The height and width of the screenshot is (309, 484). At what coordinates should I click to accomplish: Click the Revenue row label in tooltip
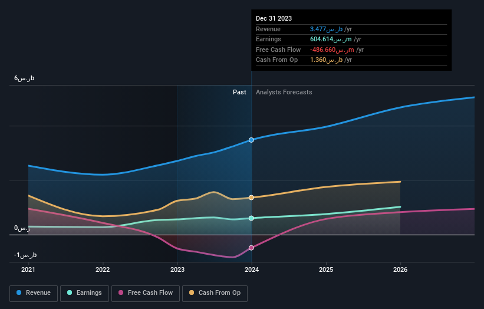click(x=268, y=29)
